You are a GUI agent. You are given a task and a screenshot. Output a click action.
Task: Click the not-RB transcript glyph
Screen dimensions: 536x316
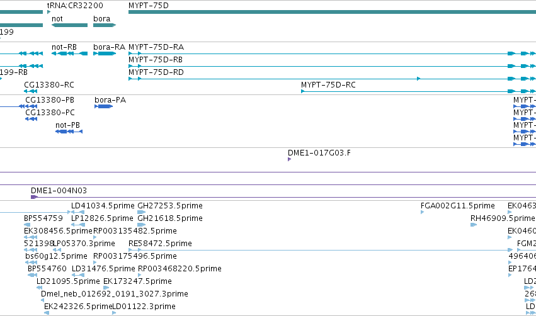click(69, 54)
